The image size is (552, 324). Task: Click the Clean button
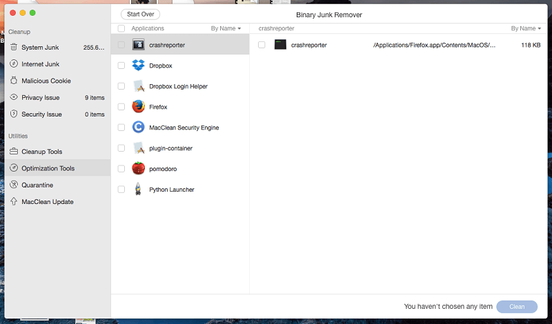click(x=517, y=306)
